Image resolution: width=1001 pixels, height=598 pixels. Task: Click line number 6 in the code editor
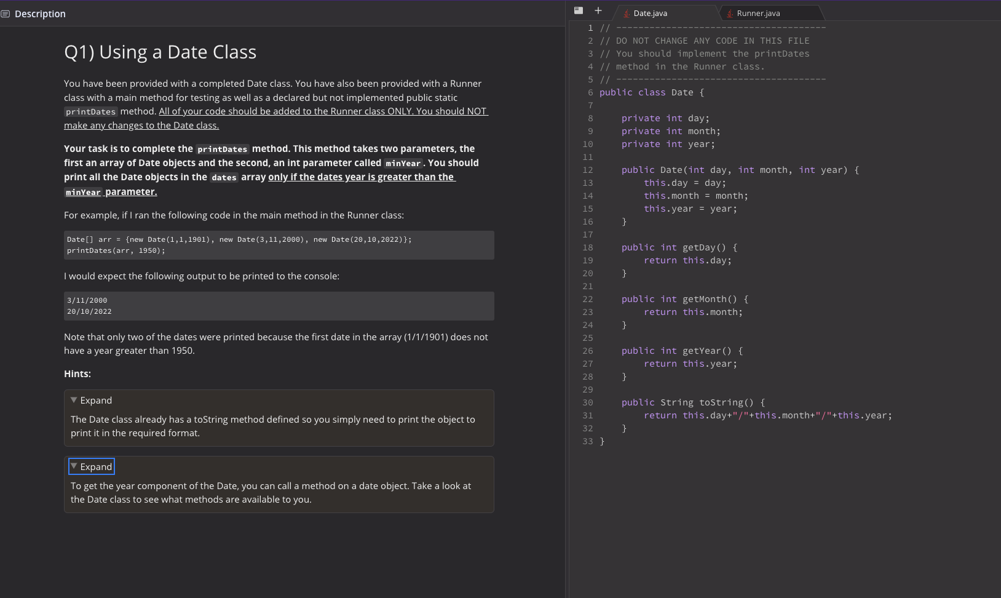pyautogui.click(x=590, y=92)
